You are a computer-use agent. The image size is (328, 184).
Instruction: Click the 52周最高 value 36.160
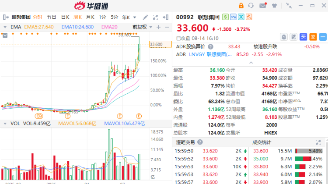(270, 110)
